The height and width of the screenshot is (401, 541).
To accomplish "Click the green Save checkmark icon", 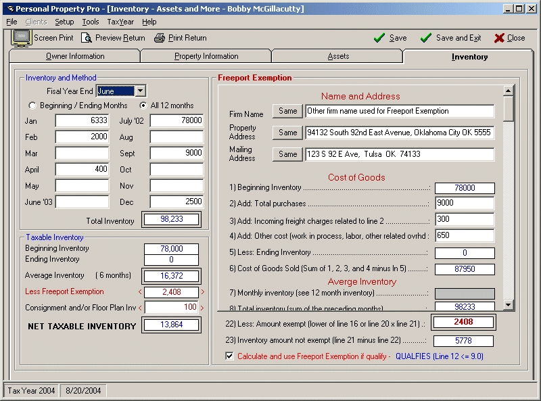I will [x=379, y=38].
